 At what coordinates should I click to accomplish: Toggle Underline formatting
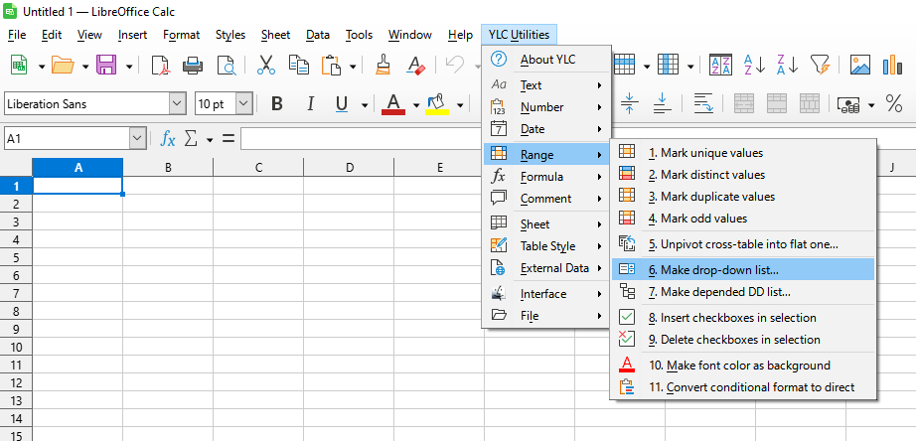click(342, 104)
